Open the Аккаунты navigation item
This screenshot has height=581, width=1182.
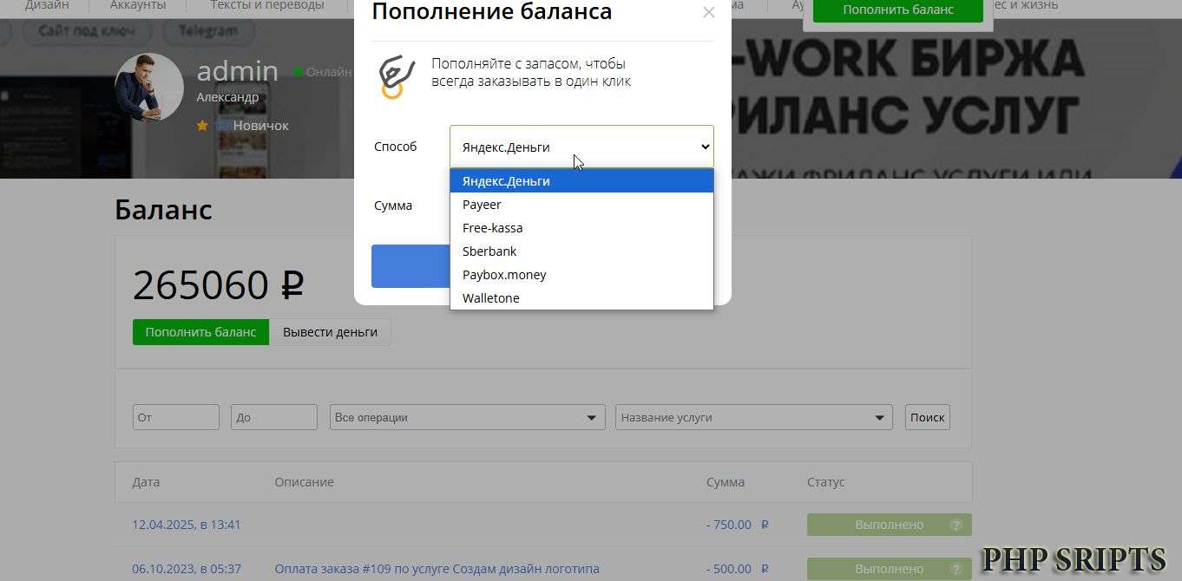tap(138, 5)
